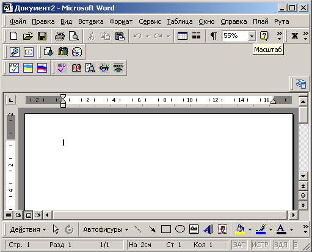Switch to Outline view button

coord(38,215)
